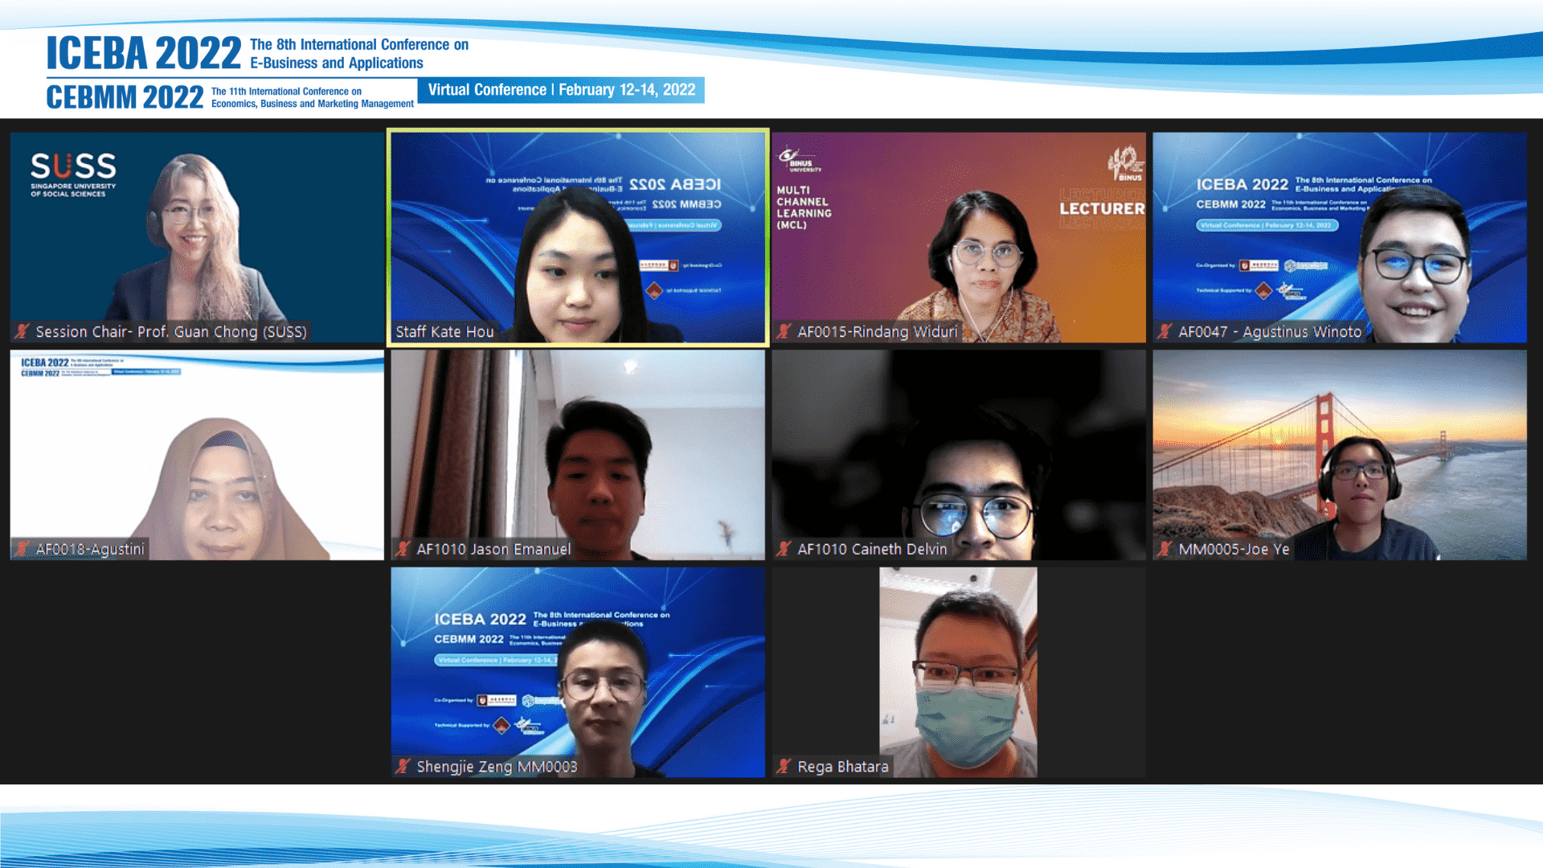This screenshot has height=868, width=1543.
Task: Click the 'AF1010 Caineth Delvin' name label
Action: (872, 550)
